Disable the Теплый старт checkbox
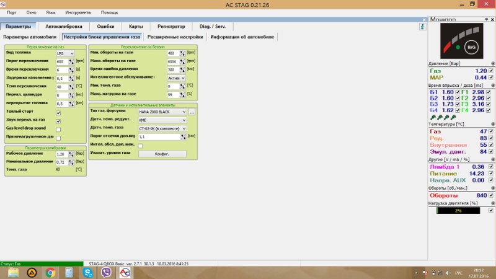Viewport: 496px width, 279px height. [58, 113]
